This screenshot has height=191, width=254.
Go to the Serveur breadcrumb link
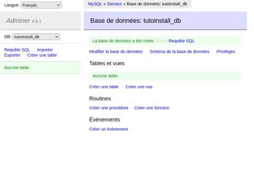coord(114,4)
